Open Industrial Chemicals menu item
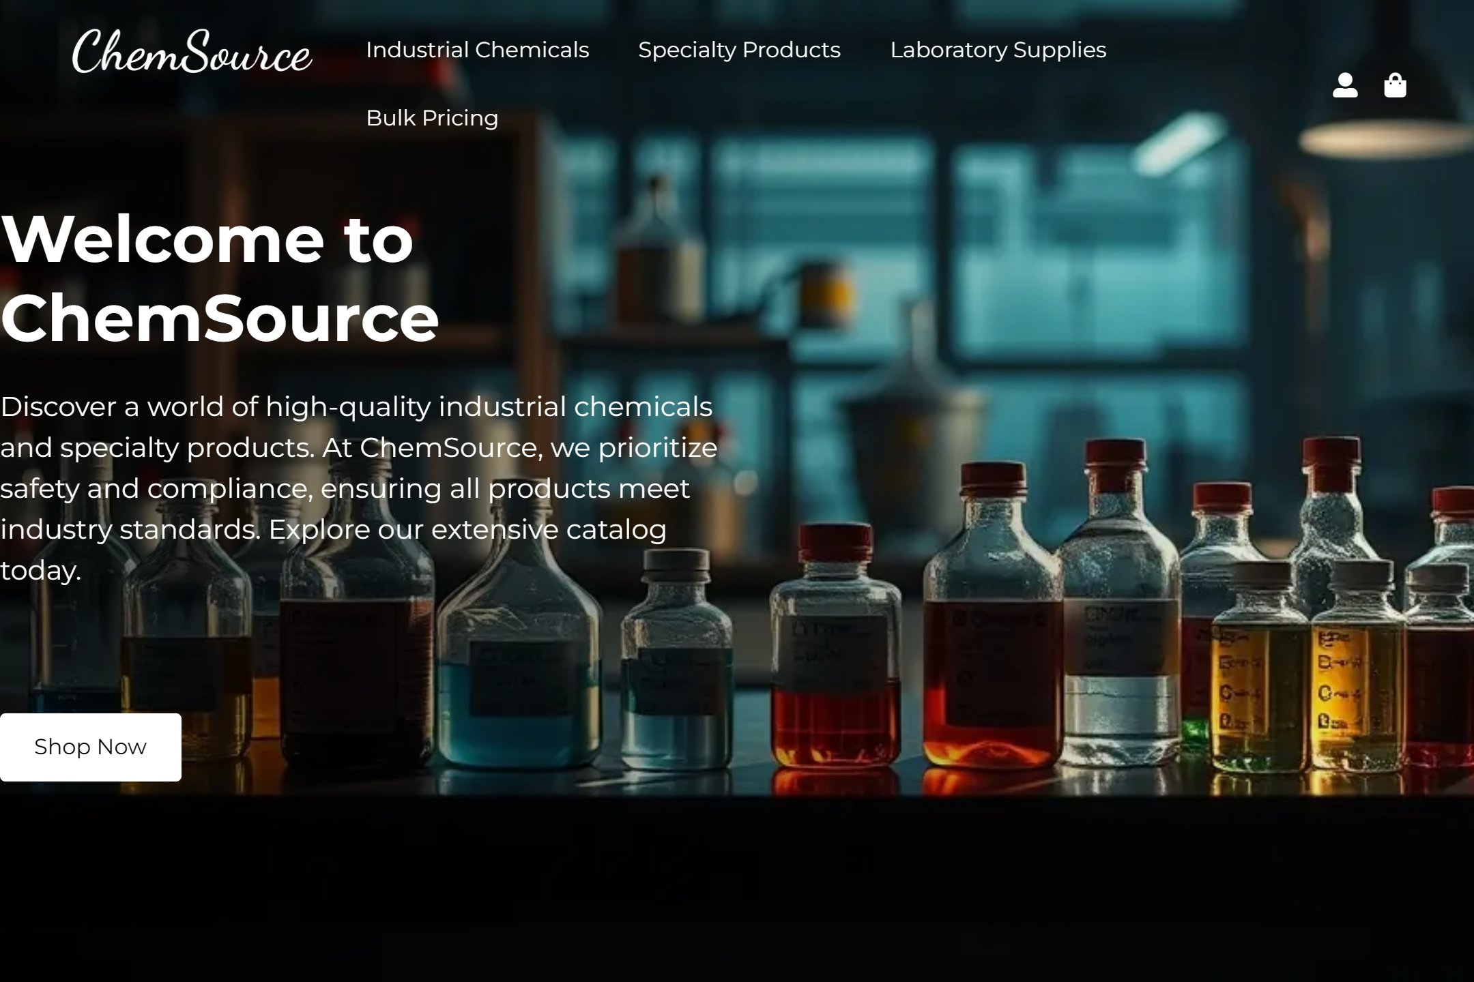 (x=477, y=50)
